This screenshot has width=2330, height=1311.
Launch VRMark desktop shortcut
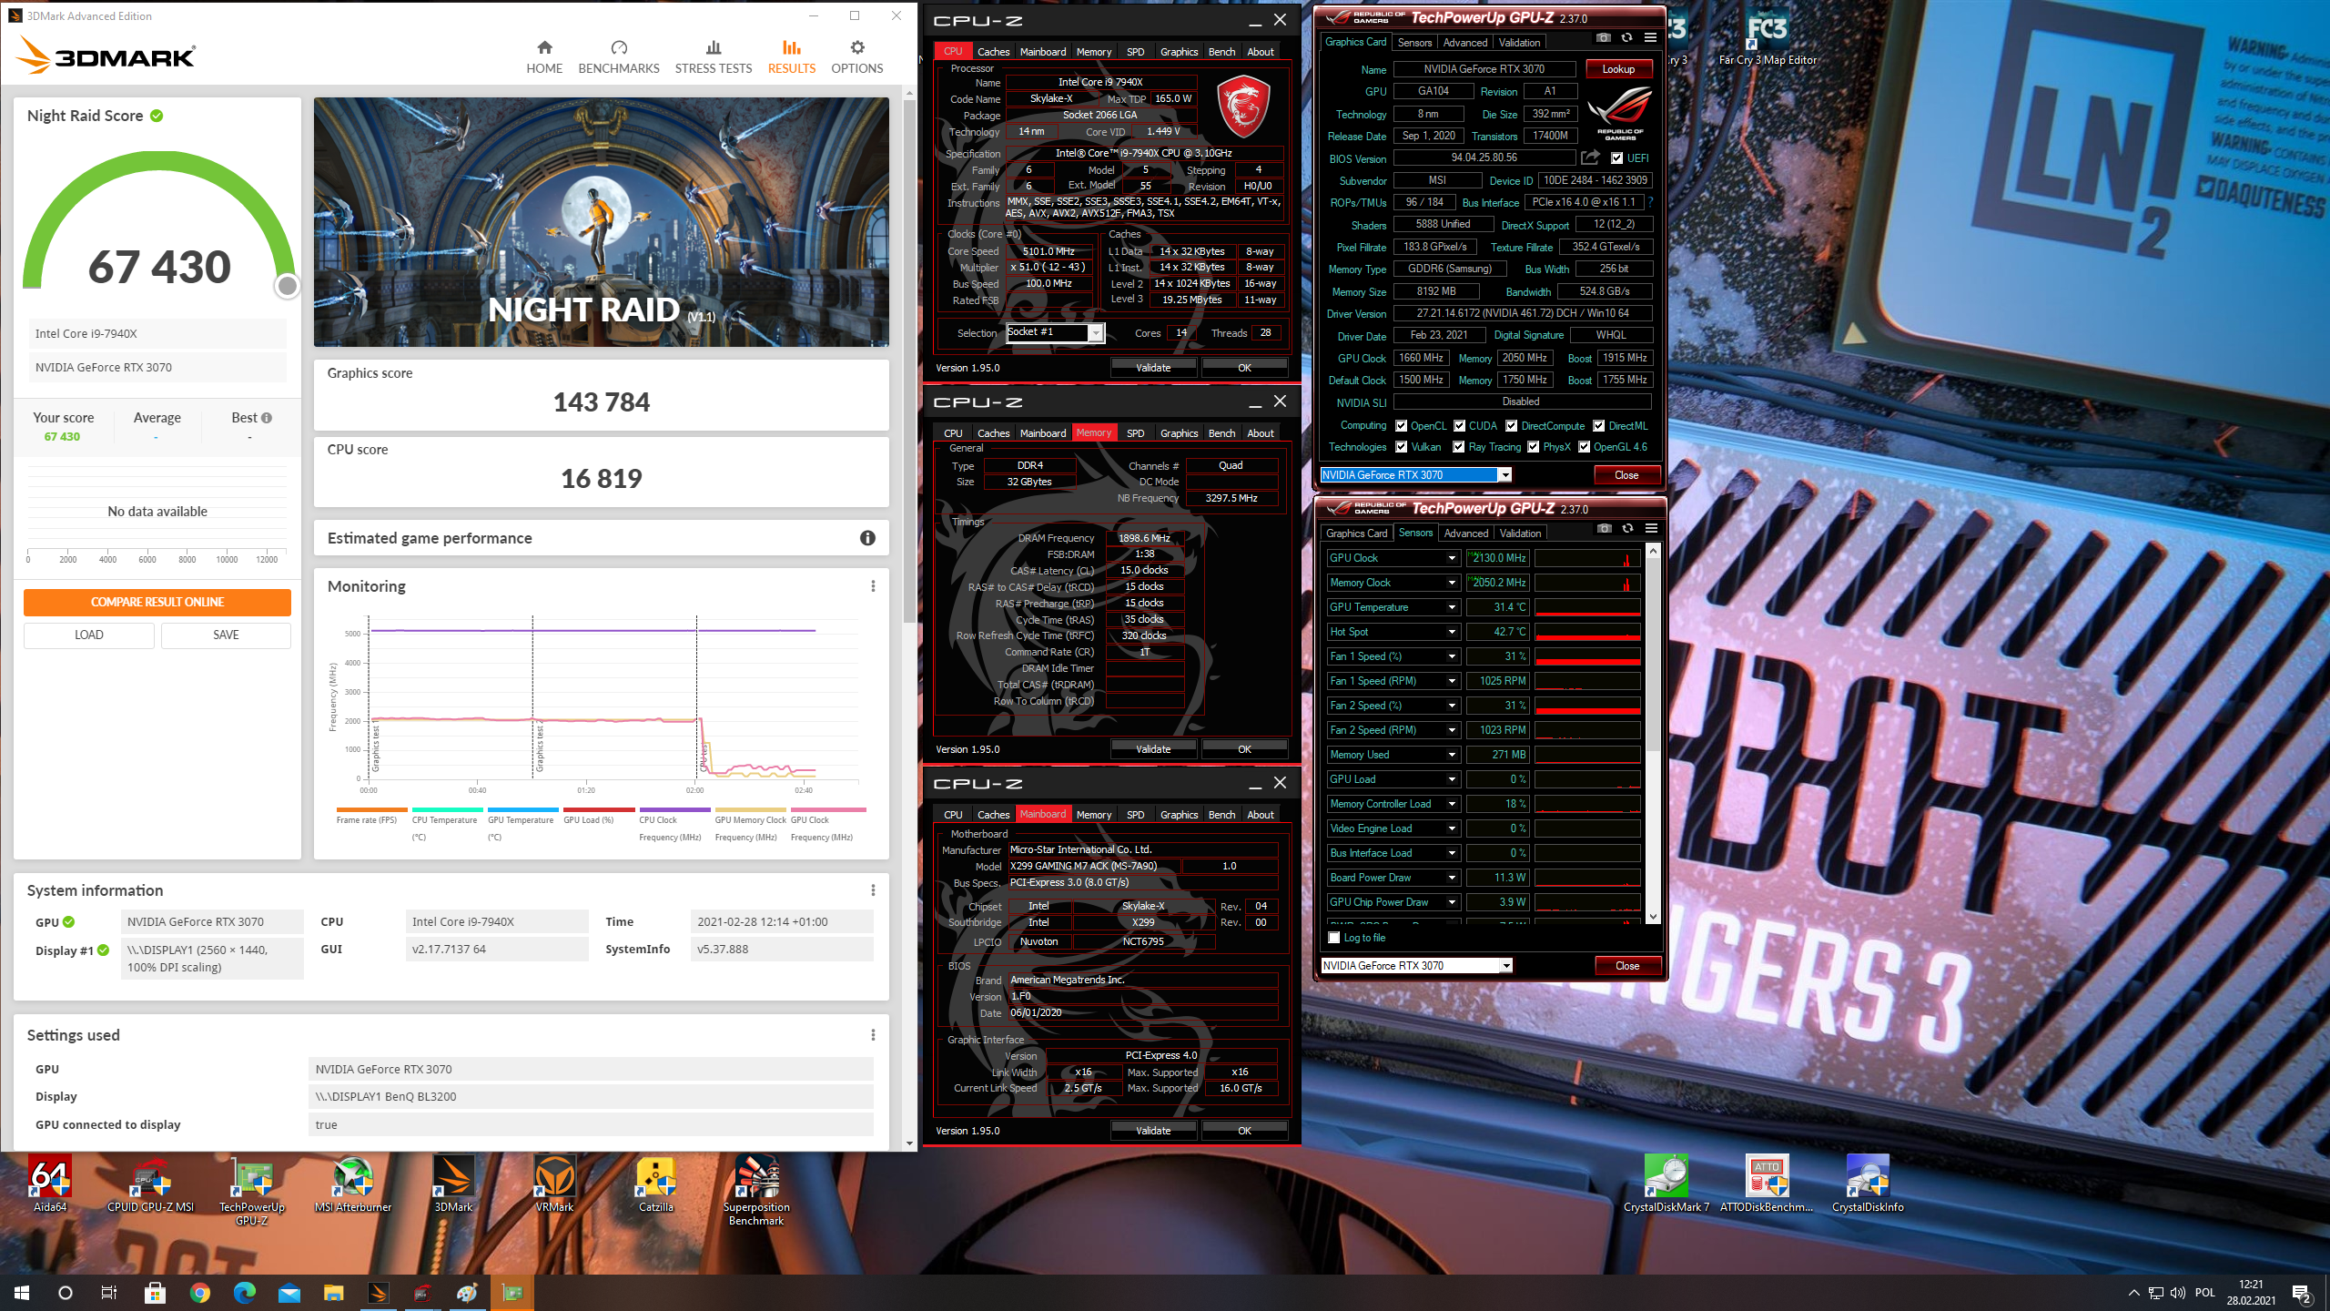(x=554, y=1184)
